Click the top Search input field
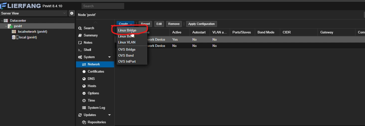 pyautogui.click(x=103, y=6)
